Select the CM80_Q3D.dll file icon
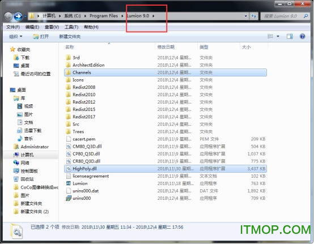The height and width of the screenshot is (244, 314). [69, 147]
